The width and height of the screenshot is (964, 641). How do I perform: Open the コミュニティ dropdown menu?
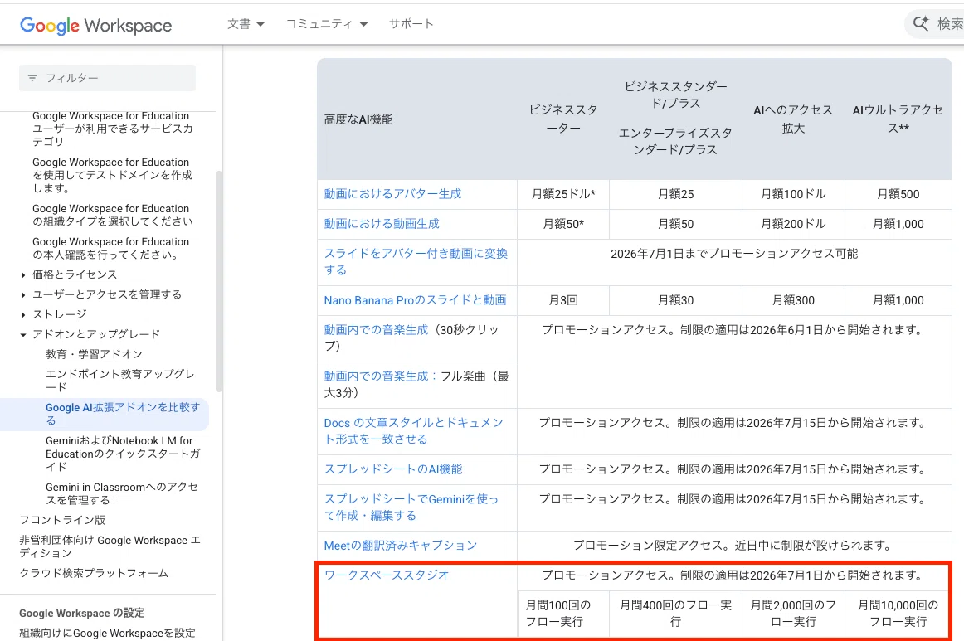point(327,24)
